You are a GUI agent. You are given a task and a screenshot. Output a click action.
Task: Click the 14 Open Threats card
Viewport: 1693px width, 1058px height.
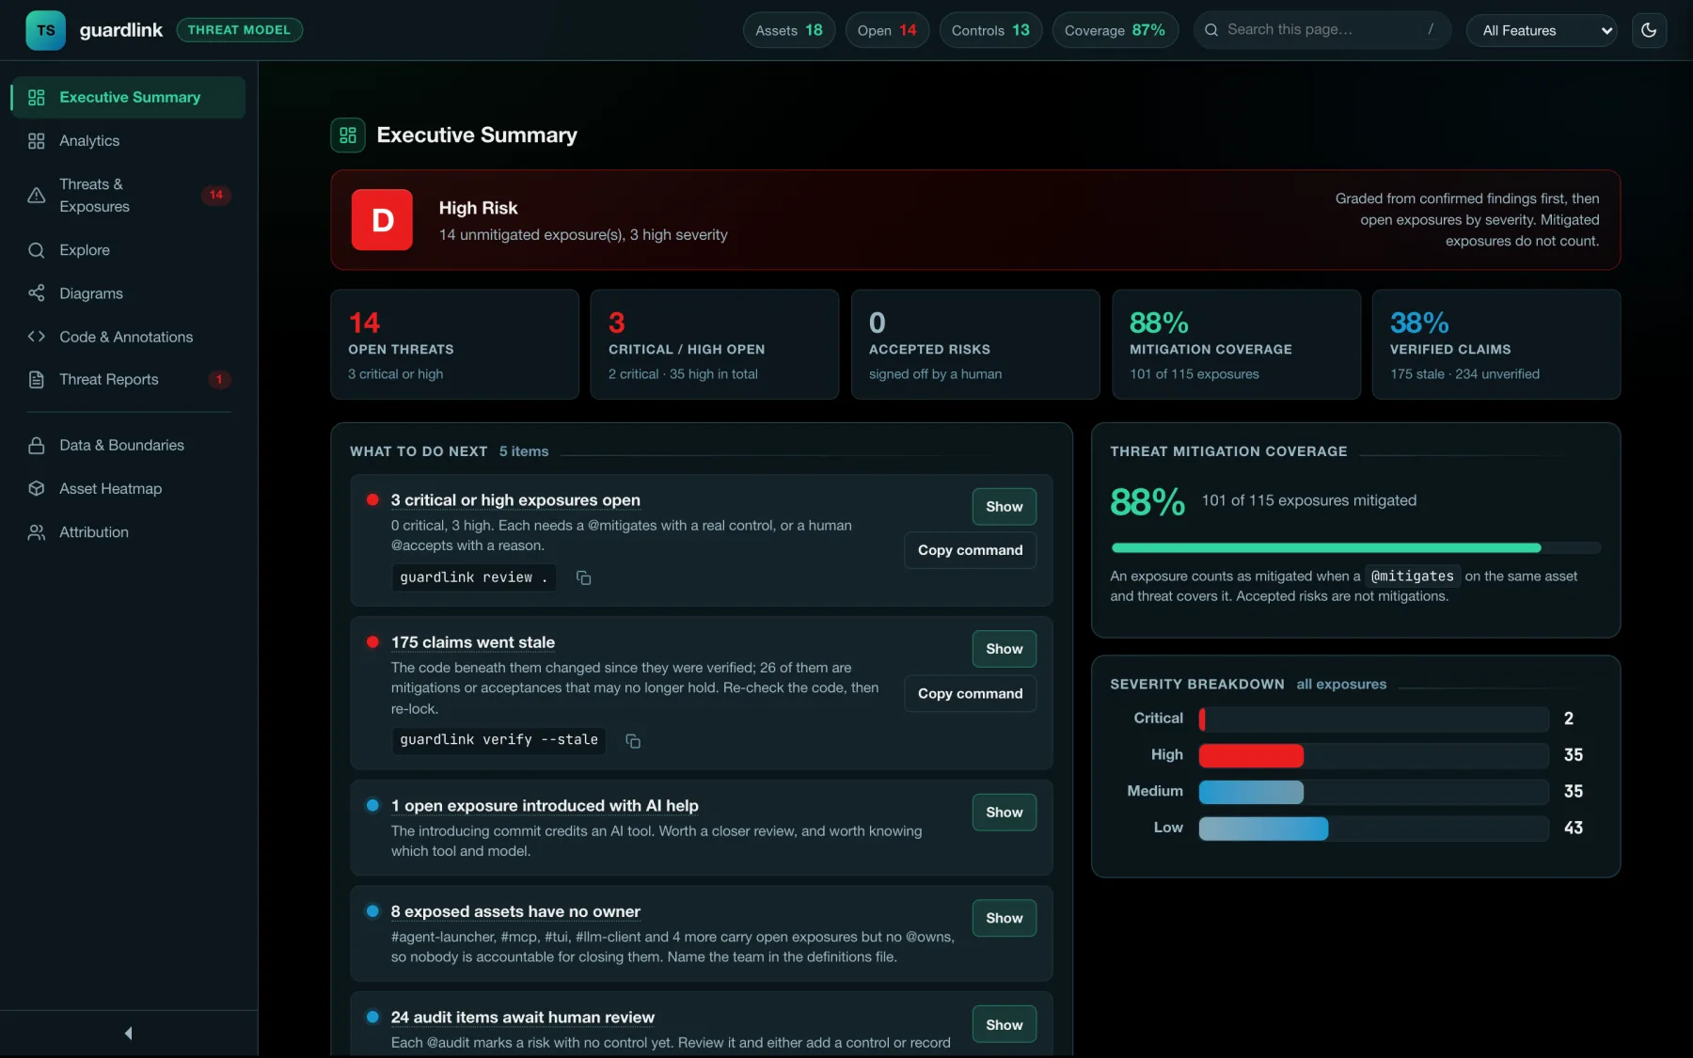(454, 345)
